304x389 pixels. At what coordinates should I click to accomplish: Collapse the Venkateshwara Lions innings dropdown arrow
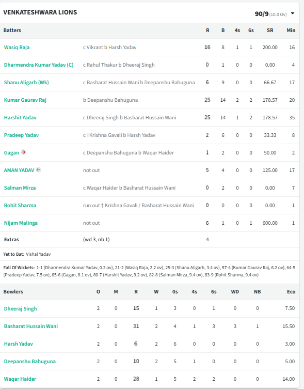293,13
